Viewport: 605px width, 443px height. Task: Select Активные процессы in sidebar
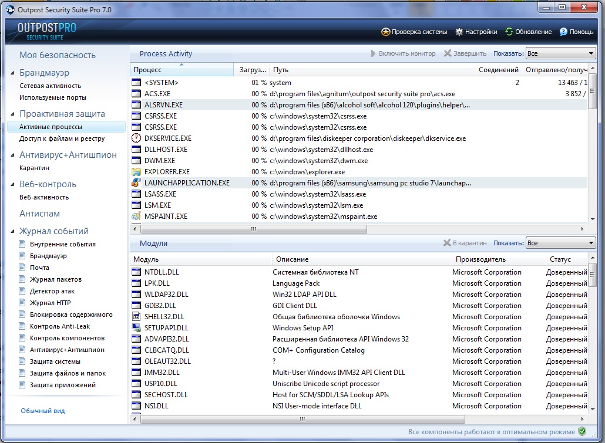pos(66,127)
